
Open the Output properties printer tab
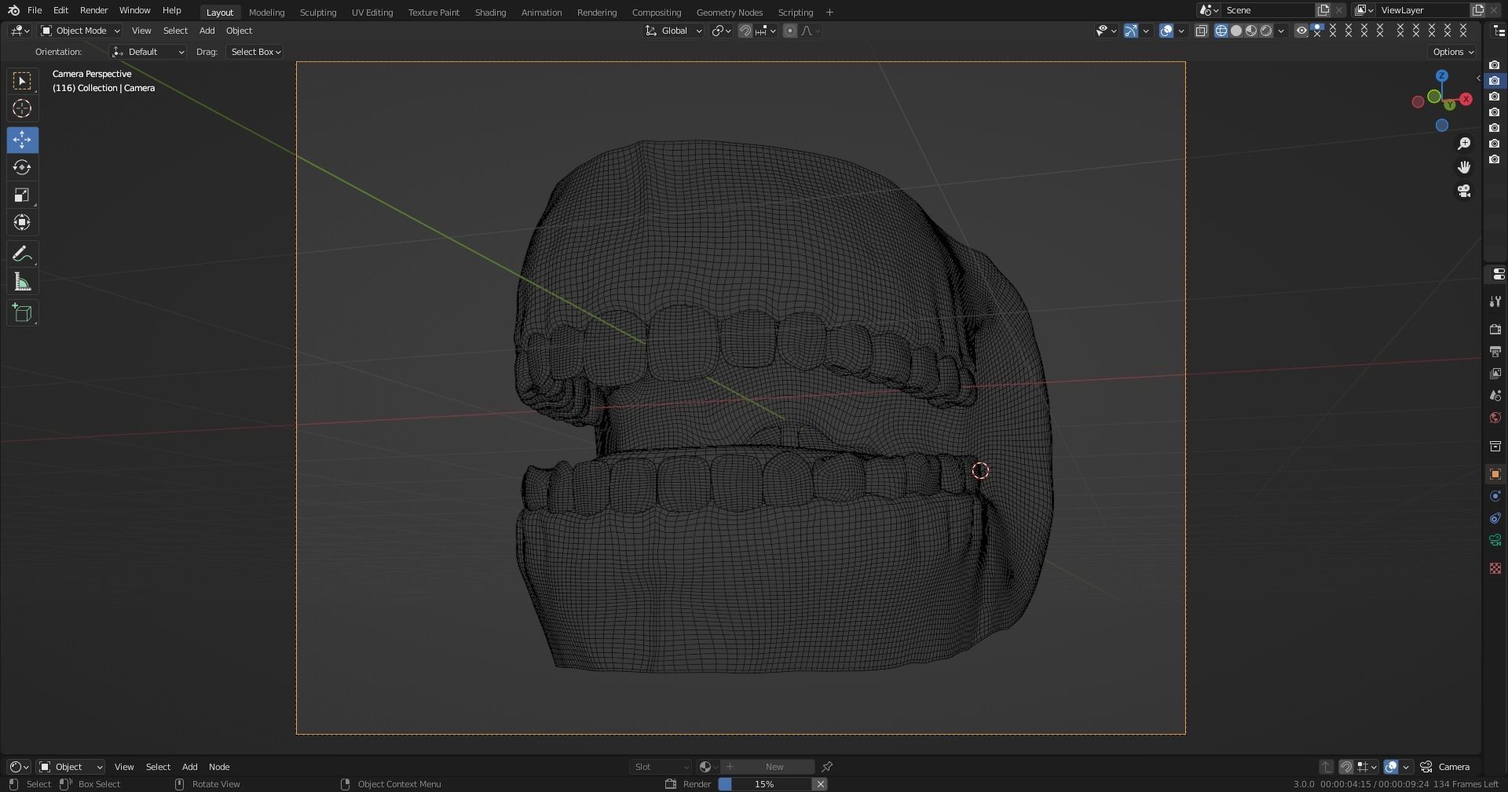[1495, 352]
